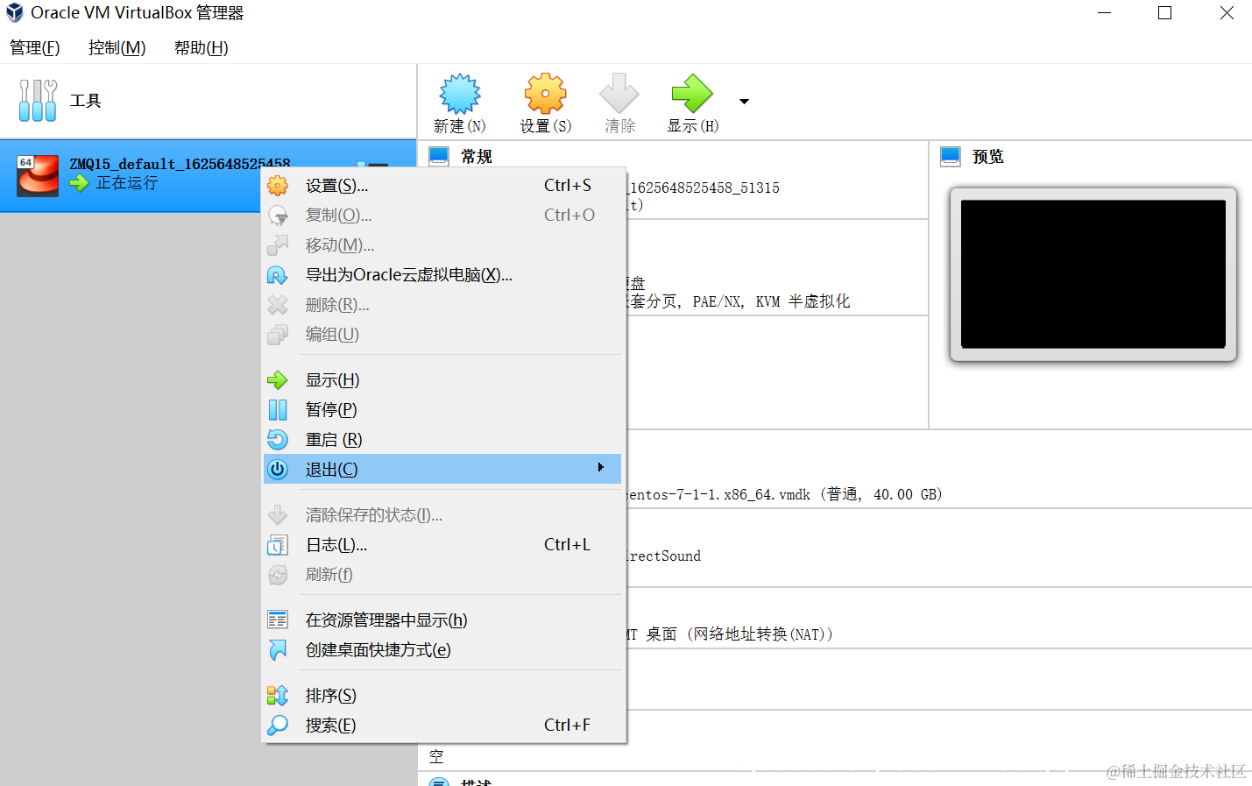Select 编组(U) context menu entry
This screenshot has width=1252, height=786.
(x=442, y=335)
